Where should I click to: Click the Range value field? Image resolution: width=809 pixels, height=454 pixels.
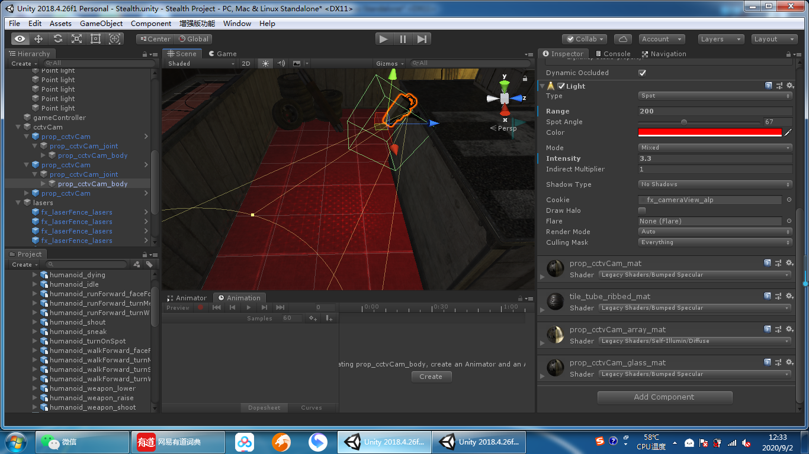pos(715,111)
